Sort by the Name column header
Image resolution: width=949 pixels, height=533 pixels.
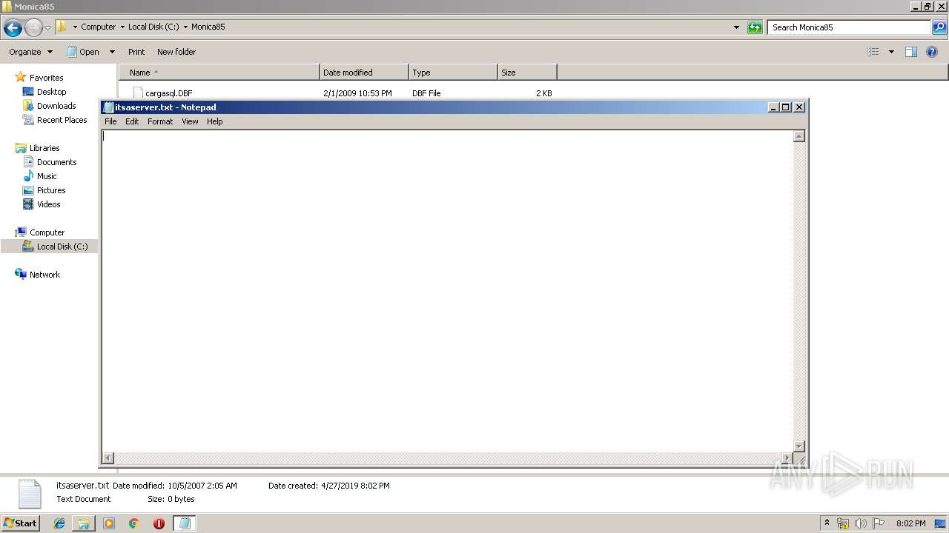coord(219,73)
